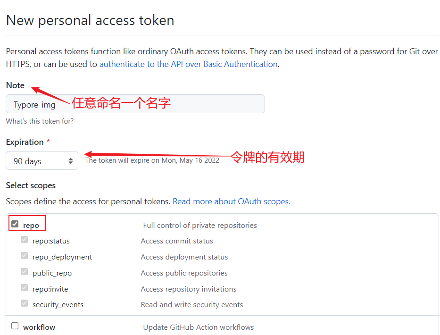
Task: Open the Expiration 90 days dropdown
Action: click(42, 161)
